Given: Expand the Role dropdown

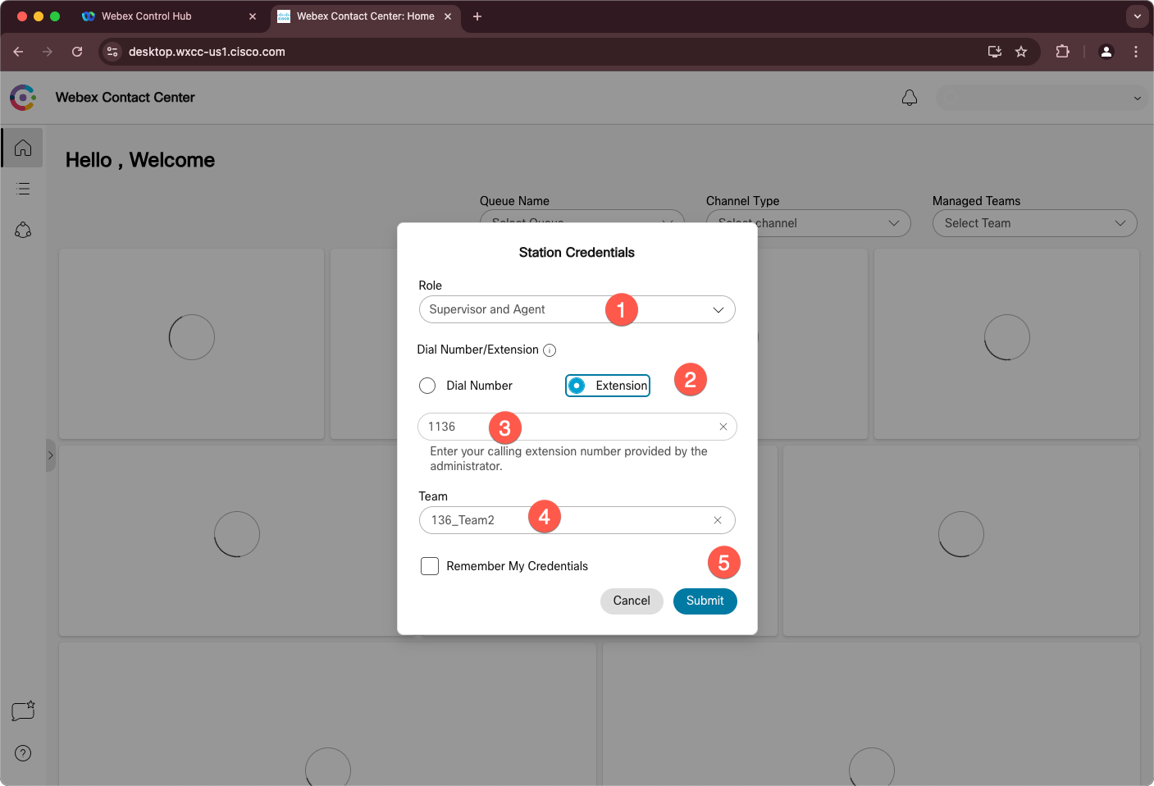Looking at the screenshot, I should point(717,310).
